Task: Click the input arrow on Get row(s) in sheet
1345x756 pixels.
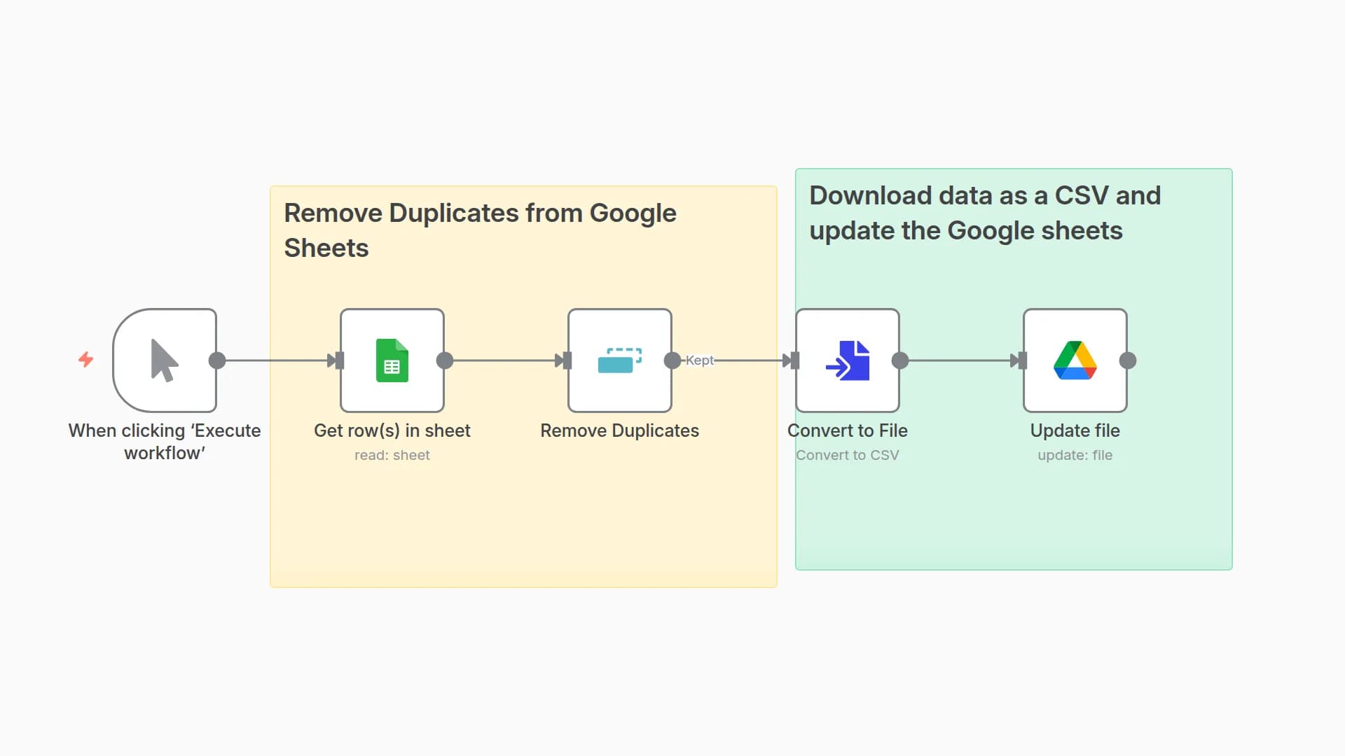Action: (337, 360)
